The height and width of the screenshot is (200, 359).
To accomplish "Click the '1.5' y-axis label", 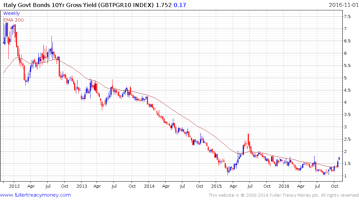I will pos(347,164).
